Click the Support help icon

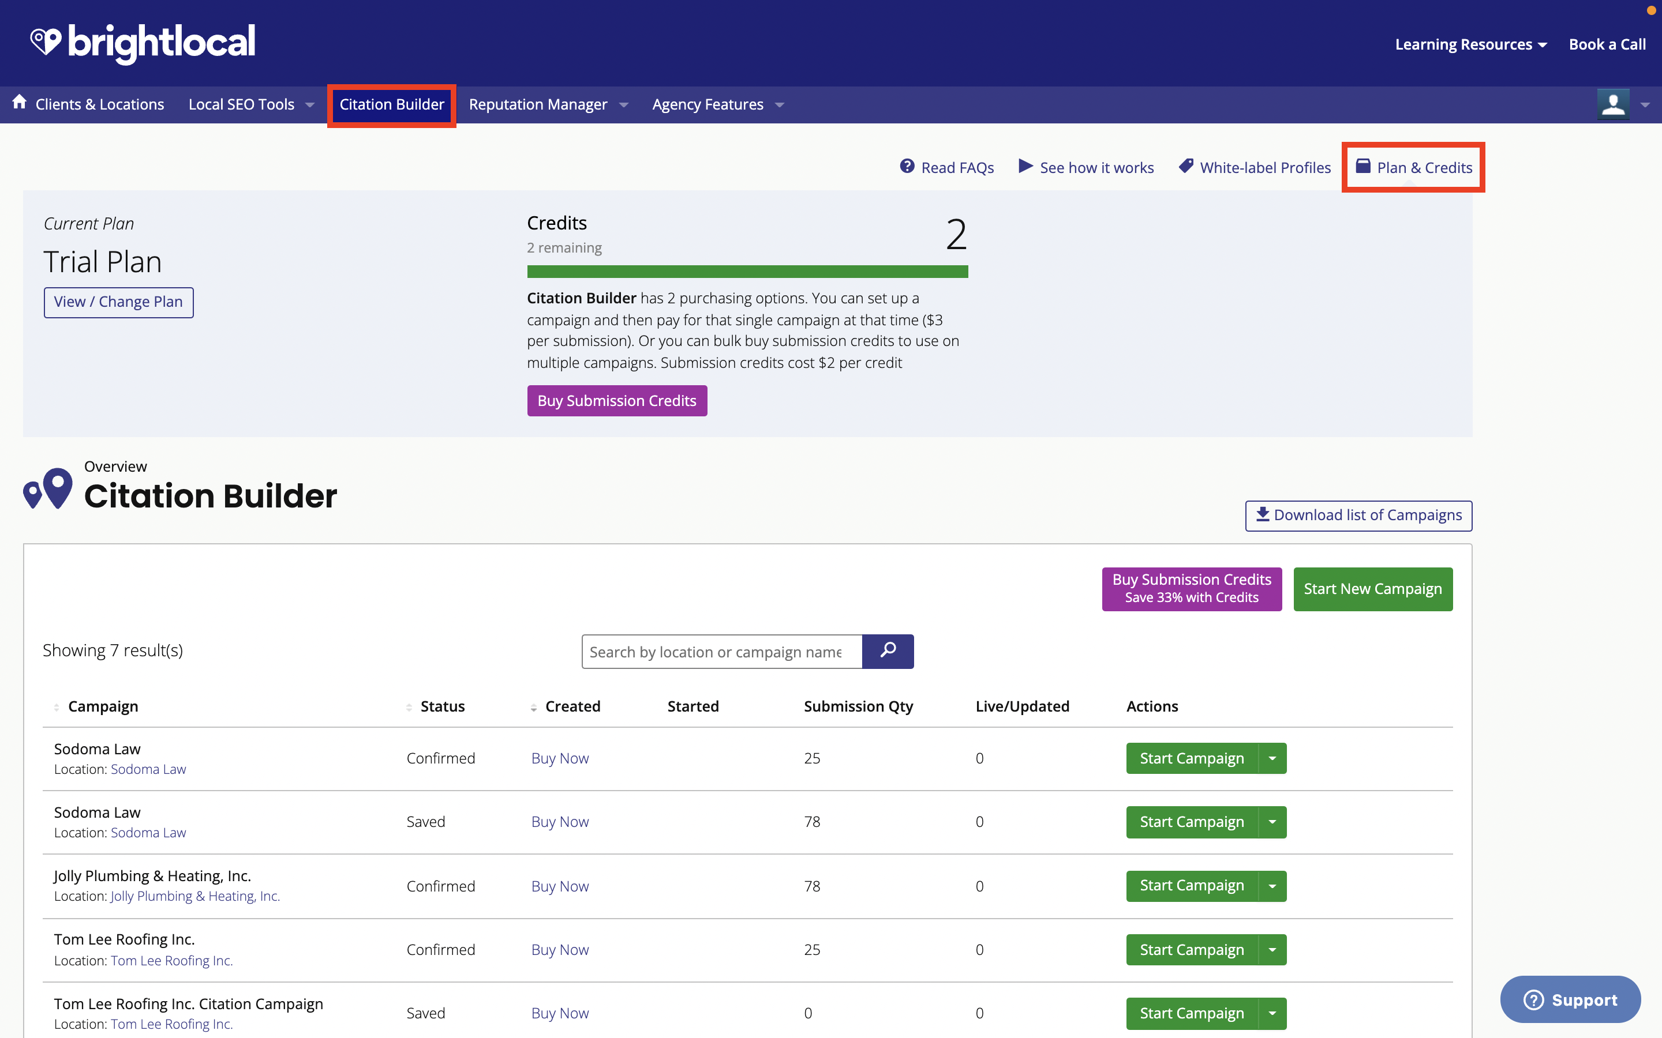point(1533,999)
